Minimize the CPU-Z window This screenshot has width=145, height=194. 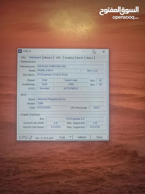pos(83,52)
